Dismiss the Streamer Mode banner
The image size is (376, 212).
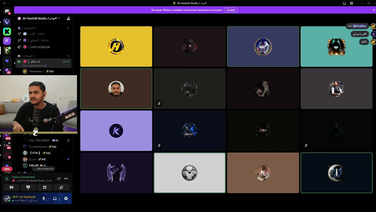[x=374, y=10]
